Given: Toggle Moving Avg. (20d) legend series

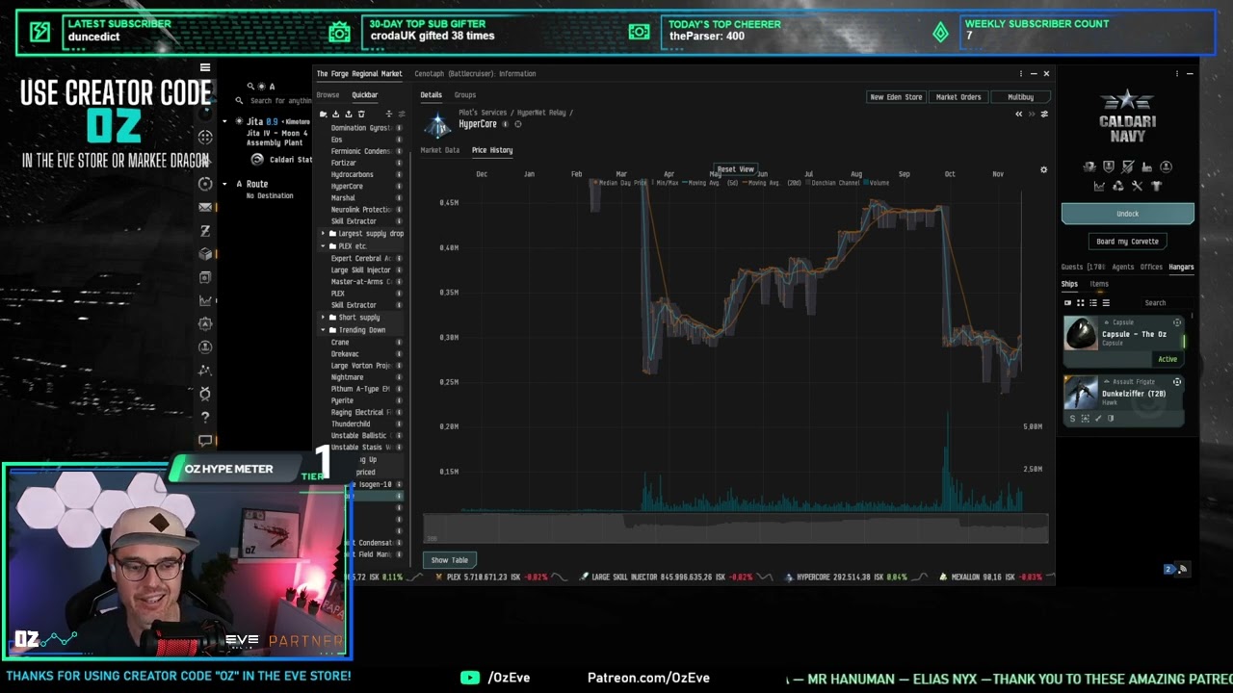Looking at the screenshot, I should (x=772, y=183).
